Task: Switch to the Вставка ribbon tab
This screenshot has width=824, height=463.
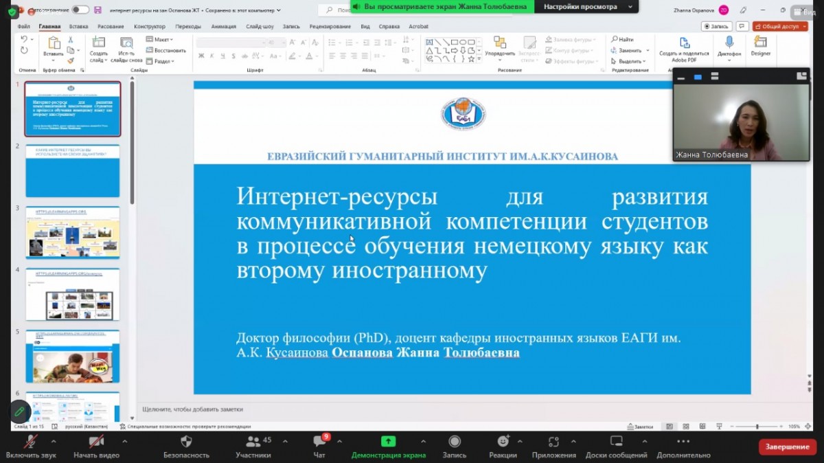Action: click(78, 27)
